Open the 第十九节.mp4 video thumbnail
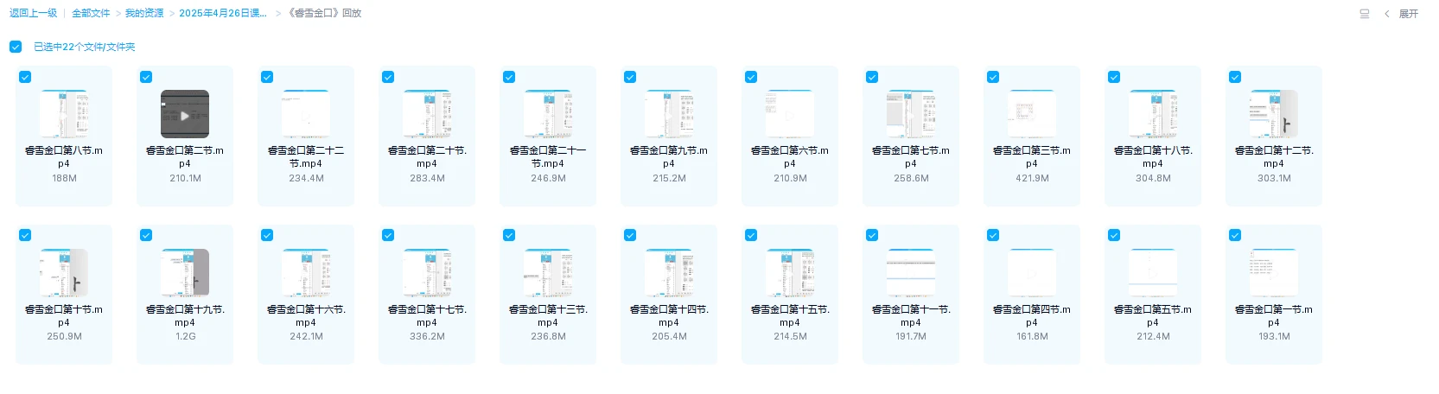 click(x=185, y=273)
